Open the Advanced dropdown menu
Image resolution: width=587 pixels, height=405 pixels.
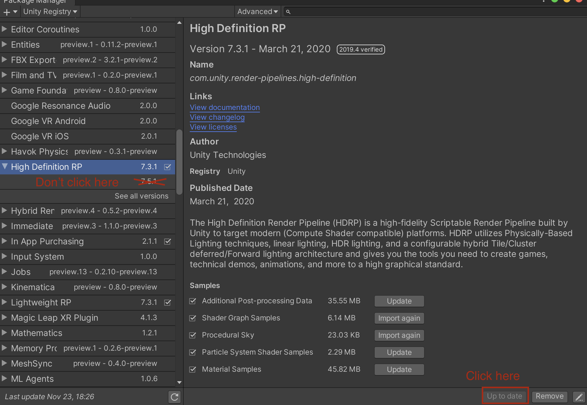257,12
